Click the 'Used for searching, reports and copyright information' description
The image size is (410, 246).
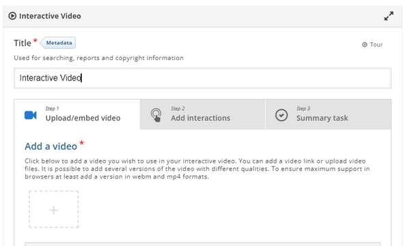tap(98, 58)
